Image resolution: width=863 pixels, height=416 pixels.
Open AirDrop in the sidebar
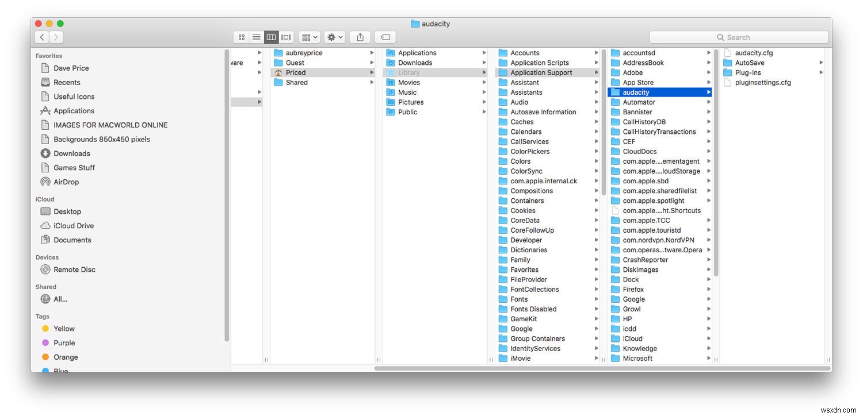(66, 182)
